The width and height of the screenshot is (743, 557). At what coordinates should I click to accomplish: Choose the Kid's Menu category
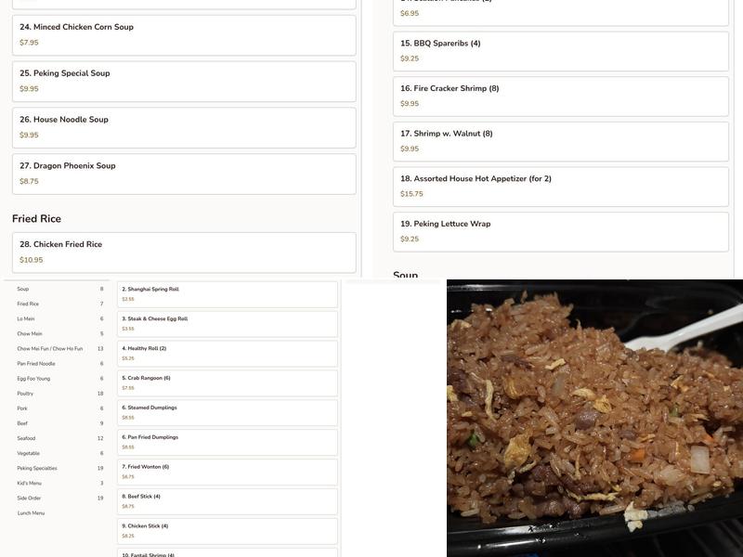point(29,483)
